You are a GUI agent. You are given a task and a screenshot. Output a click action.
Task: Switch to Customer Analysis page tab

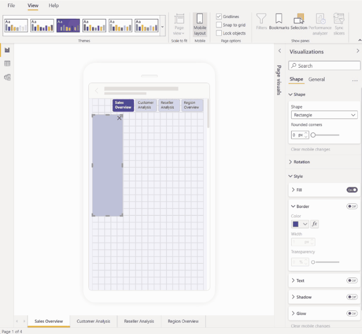[94, 321]
